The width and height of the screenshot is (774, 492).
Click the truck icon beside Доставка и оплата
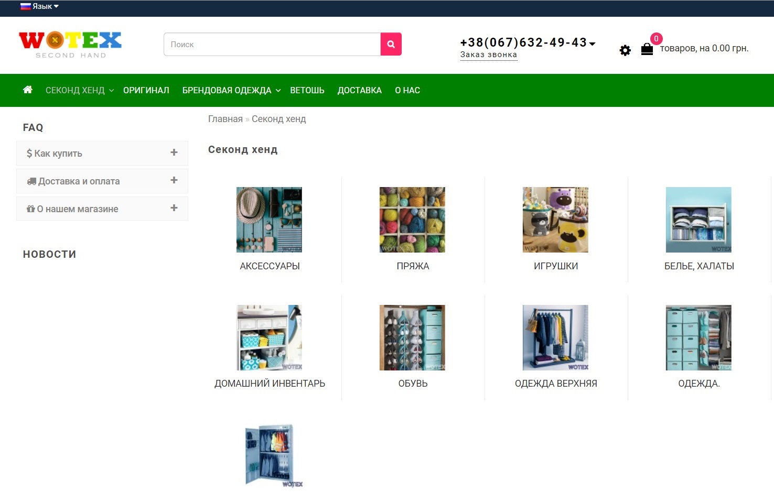point(31,181)
